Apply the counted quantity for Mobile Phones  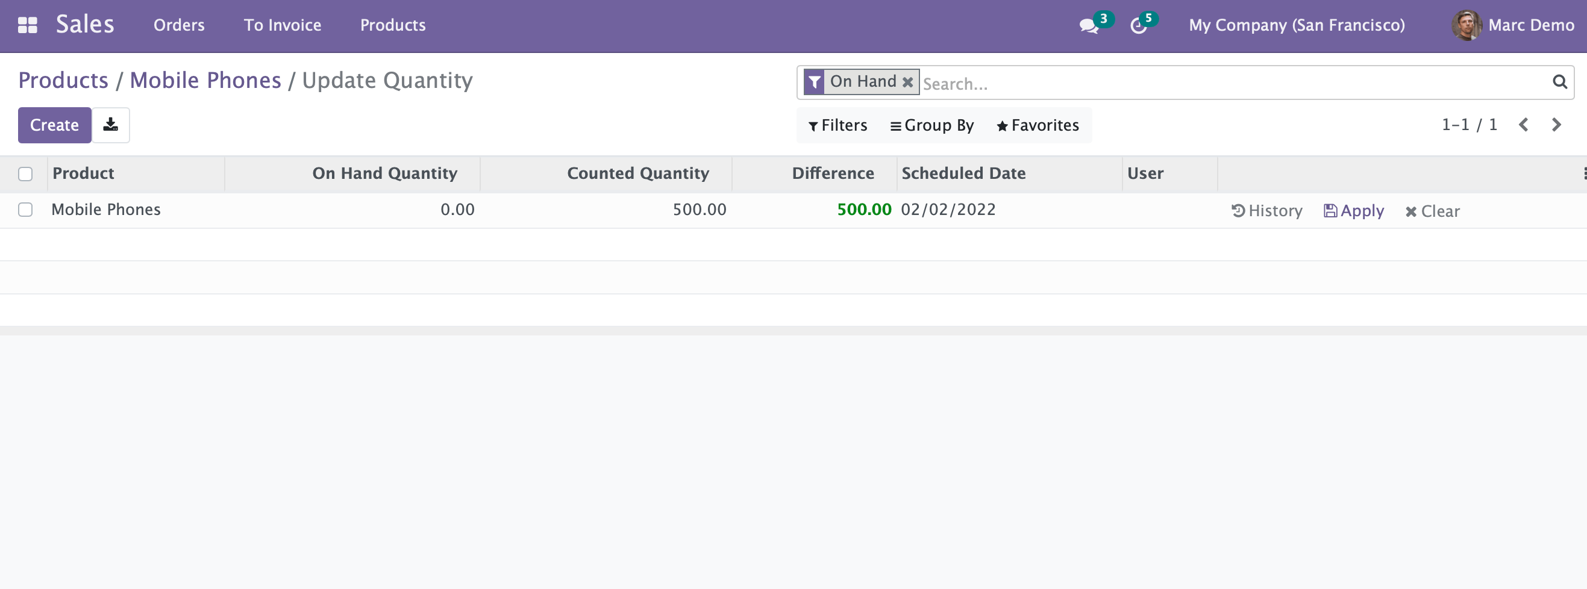click(1353, 211)
